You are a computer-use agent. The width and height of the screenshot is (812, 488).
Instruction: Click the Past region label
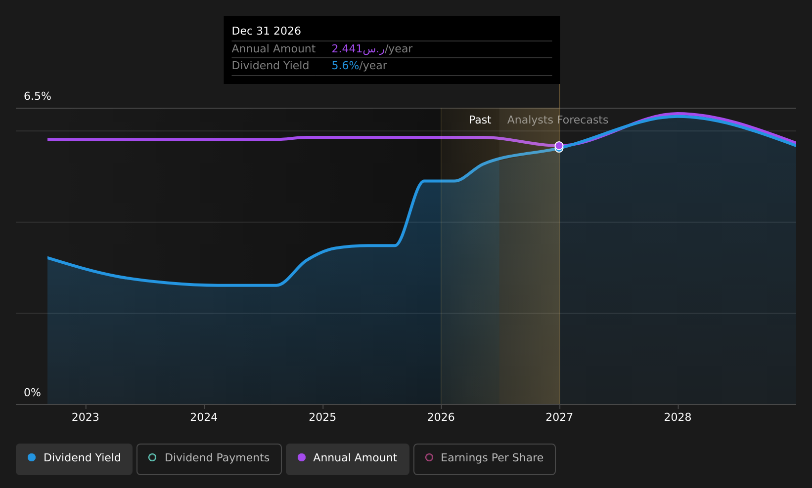click(x=480, y=120)
